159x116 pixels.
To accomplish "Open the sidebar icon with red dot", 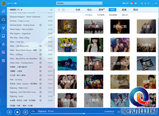I will tap(3, 52).
